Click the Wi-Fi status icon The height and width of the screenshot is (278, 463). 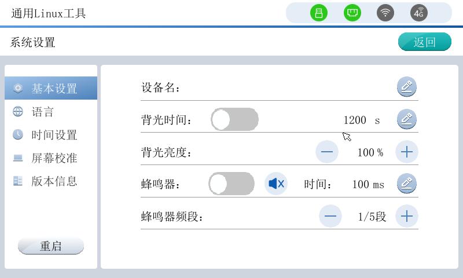coord(385,13)
